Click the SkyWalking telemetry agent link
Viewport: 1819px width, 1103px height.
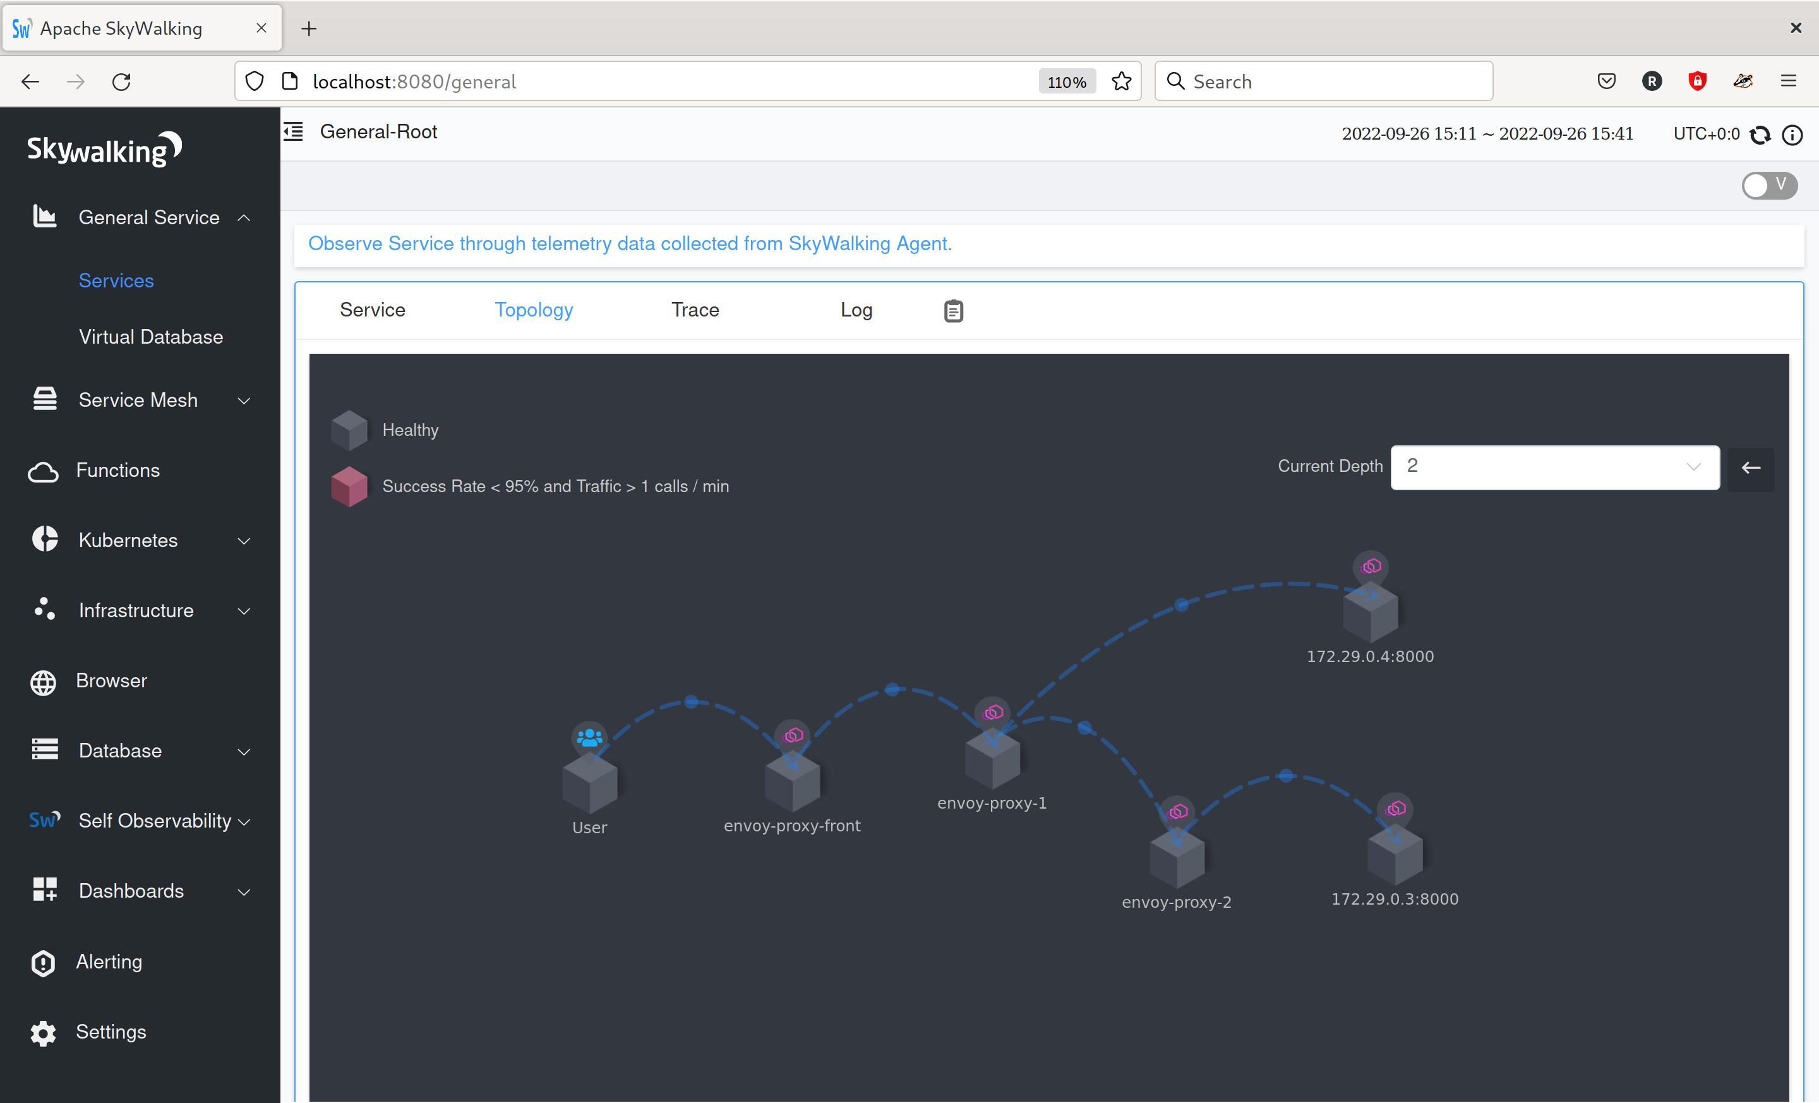(x=629, y=242)
